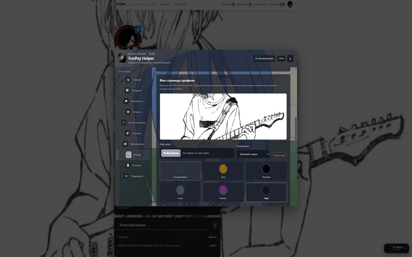The width and height of the screenshot is (412, 257).
Task: Open Сообщения in the top navigation
Action: coord(260,4)
